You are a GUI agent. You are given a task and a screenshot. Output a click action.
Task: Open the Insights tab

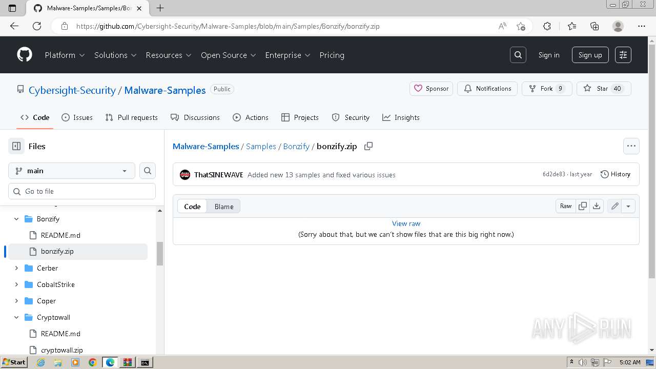tap(401, 117)
